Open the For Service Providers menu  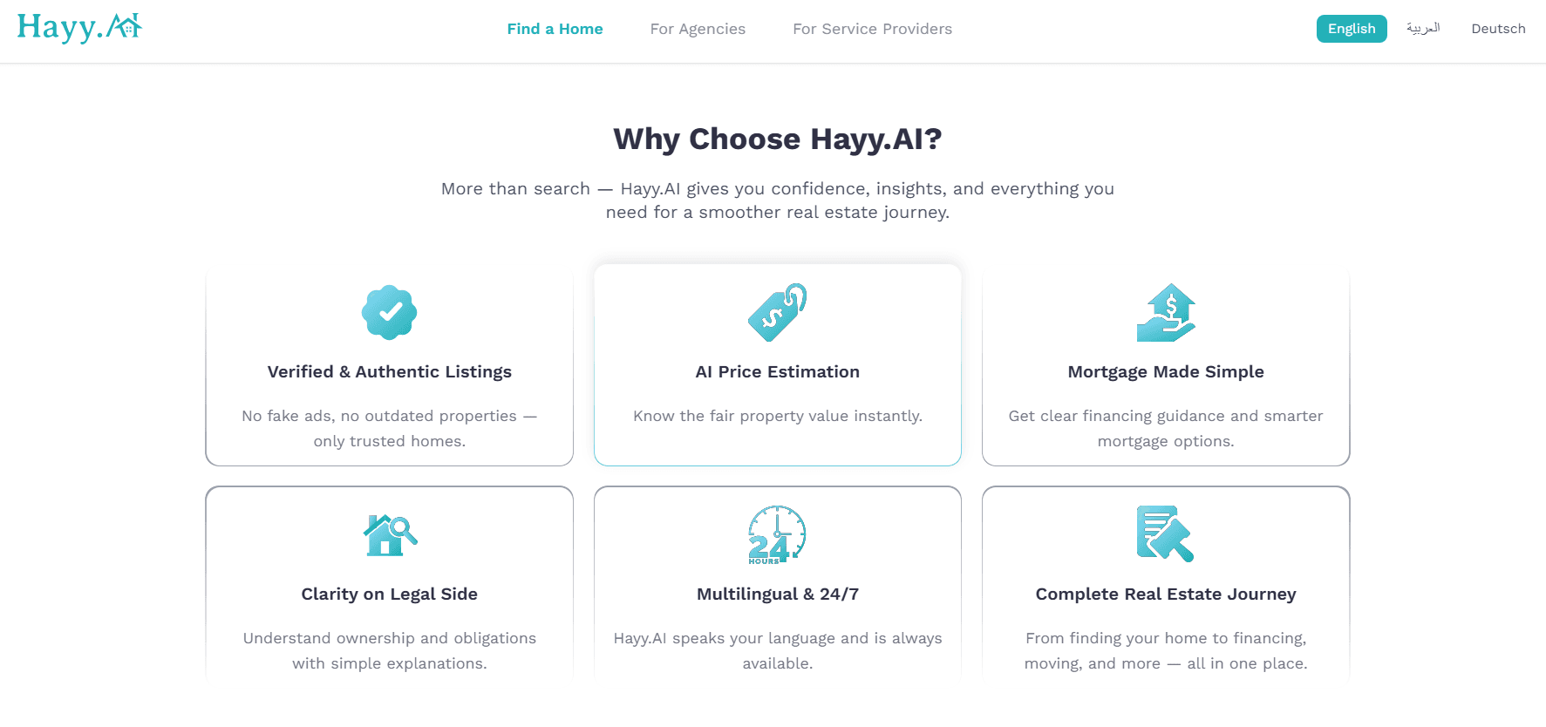[872, 29]
